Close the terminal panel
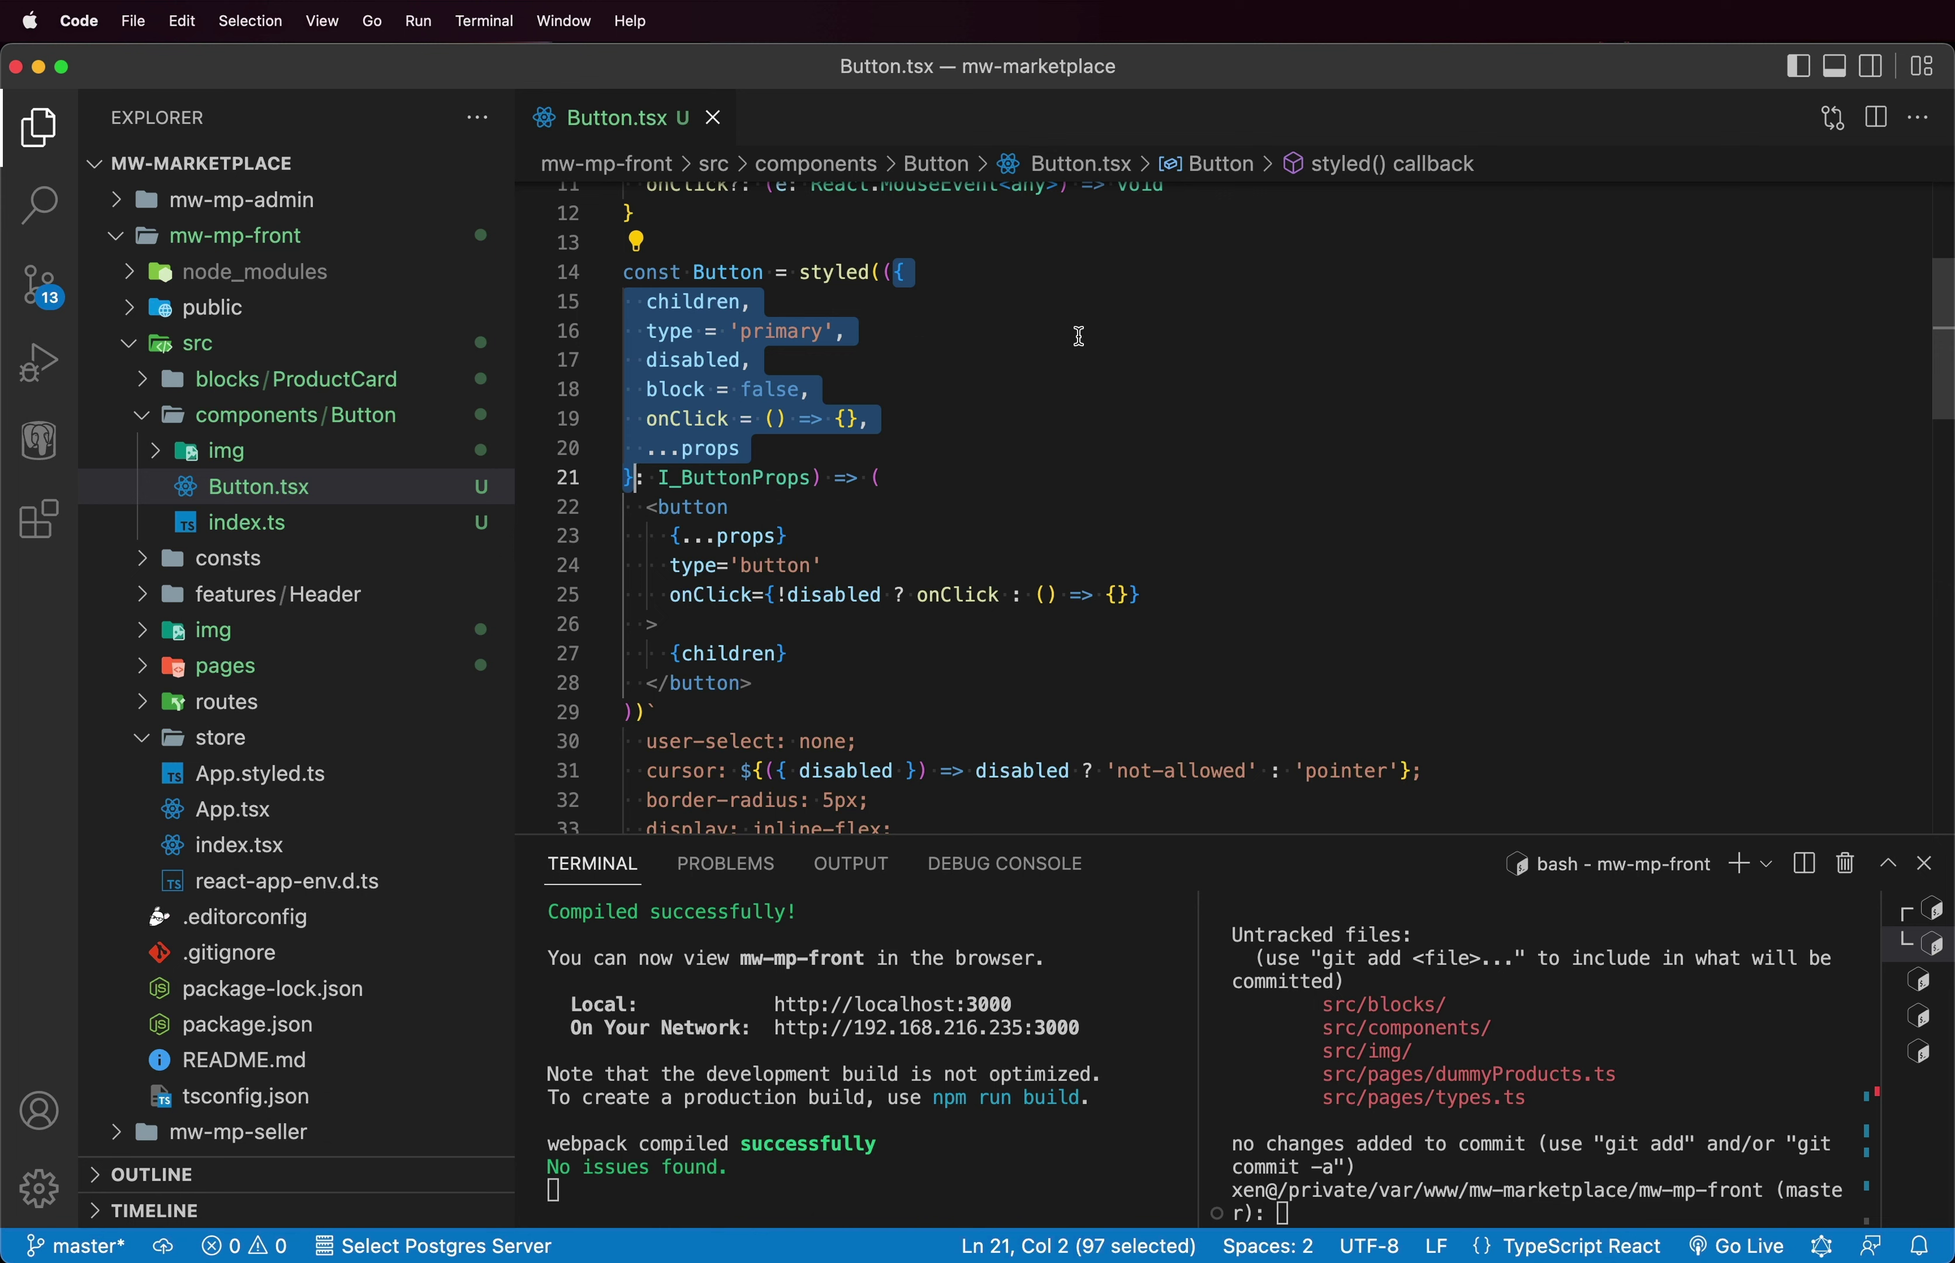Image resolution: width=1955 pixels, height=1263 pixels. tap(1925, 863)
